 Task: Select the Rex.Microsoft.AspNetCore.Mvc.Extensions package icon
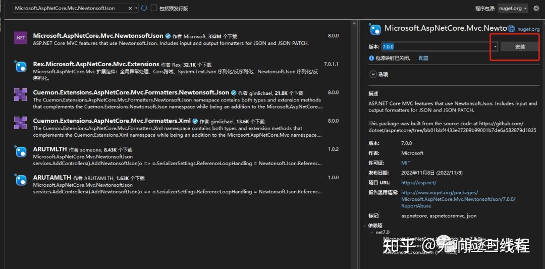pyautogui.click(x=21, y=66)
